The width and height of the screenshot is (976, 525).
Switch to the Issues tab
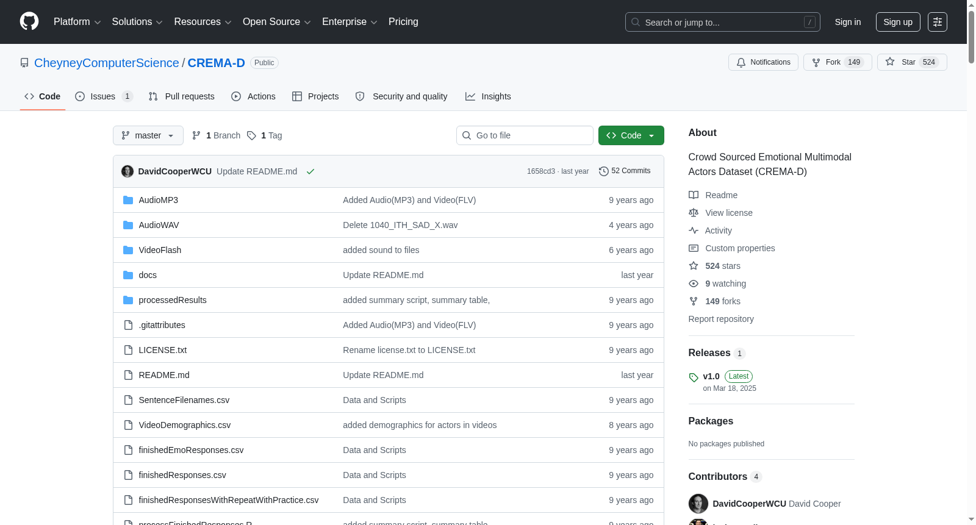(104, 96)
